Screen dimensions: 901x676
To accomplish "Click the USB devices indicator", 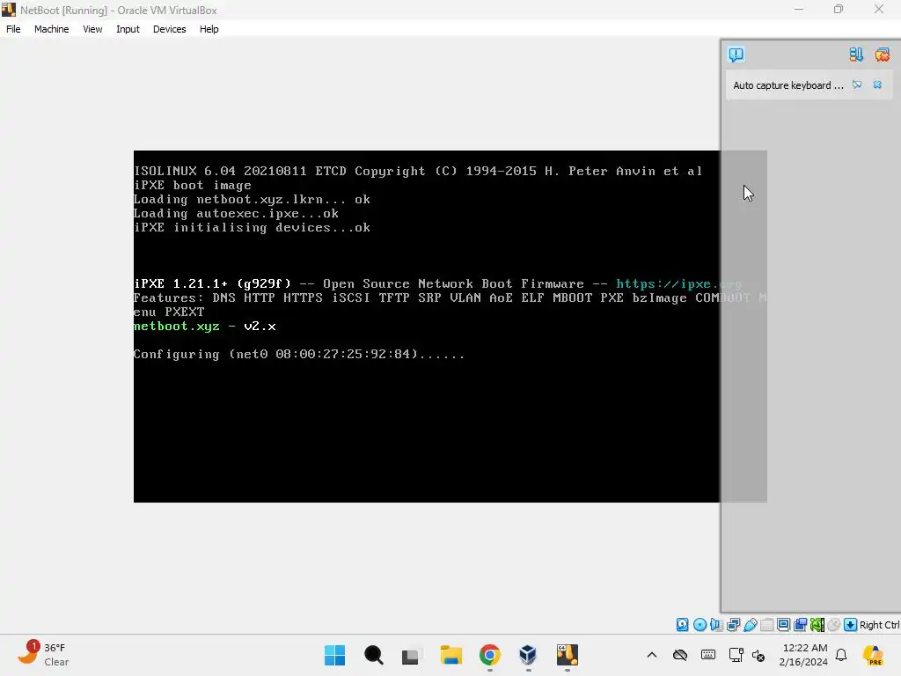I will (x=750, y=625).
